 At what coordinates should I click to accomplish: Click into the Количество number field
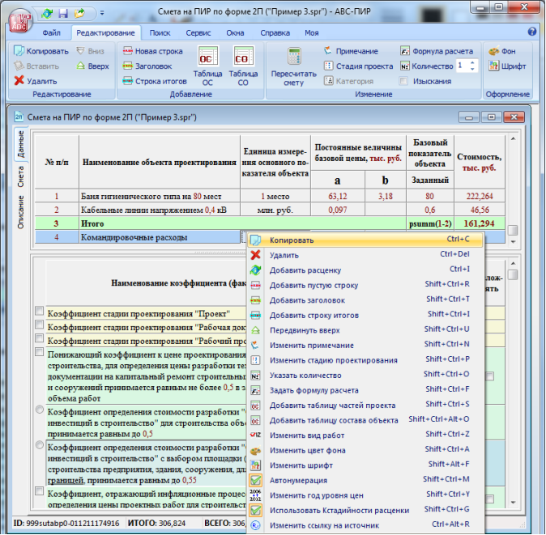pos(463,66)
